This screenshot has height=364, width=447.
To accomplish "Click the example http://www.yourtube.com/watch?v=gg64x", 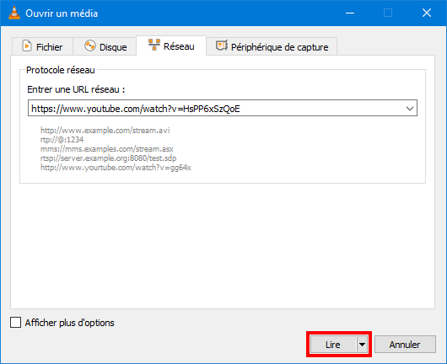I will pyautogui.click(x=116, y=168).
